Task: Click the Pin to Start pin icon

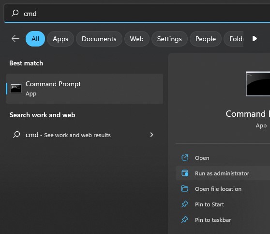Action: coord(185,204)
